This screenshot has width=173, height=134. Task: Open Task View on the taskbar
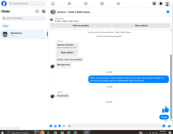pos(48,133)
